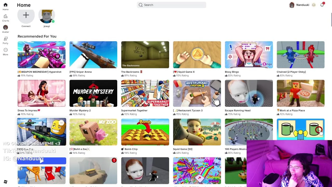
Task: Click the 'Murder Mystery 2' title text
Action: 80,110
